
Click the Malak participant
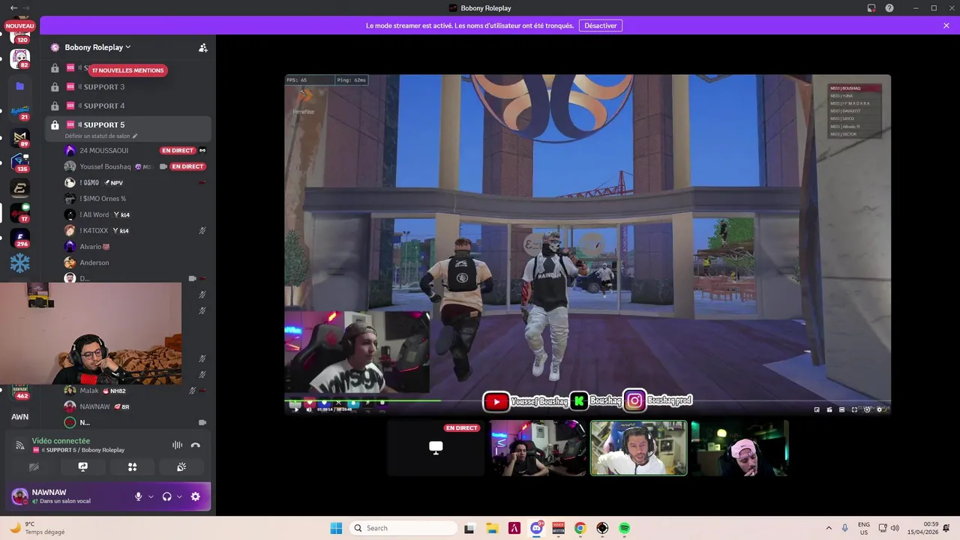coord(135,391)
